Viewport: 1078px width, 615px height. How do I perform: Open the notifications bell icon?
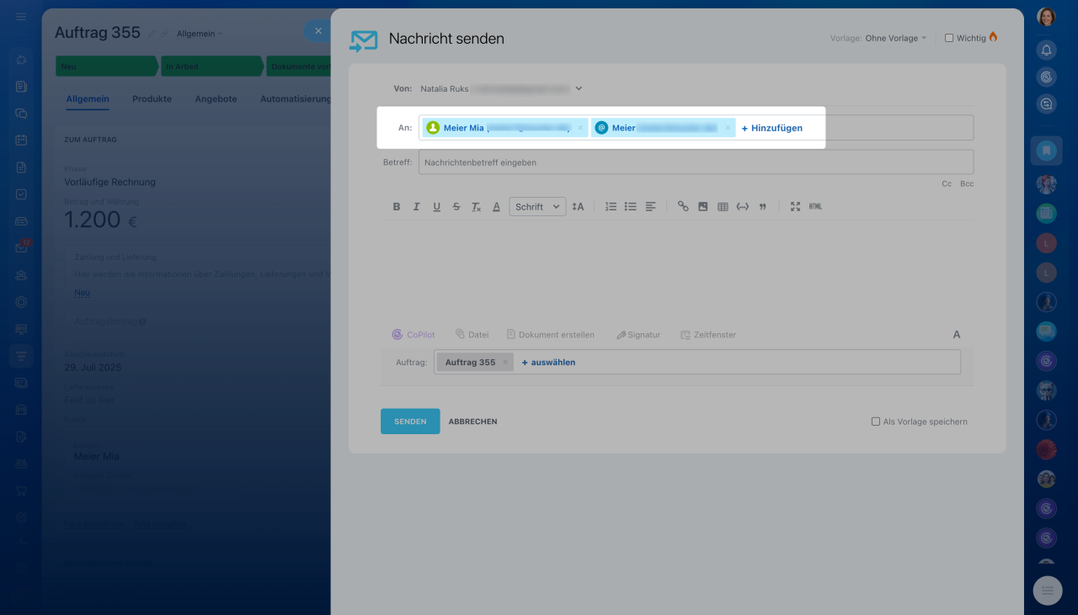pyautogui.click(x=1046, y=50)
